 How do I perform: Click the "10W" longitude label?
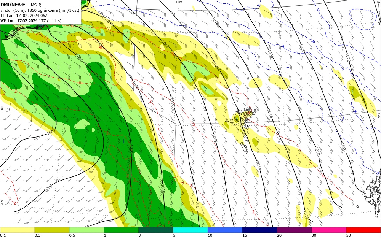pyautogui.click(x=179, y=2)
